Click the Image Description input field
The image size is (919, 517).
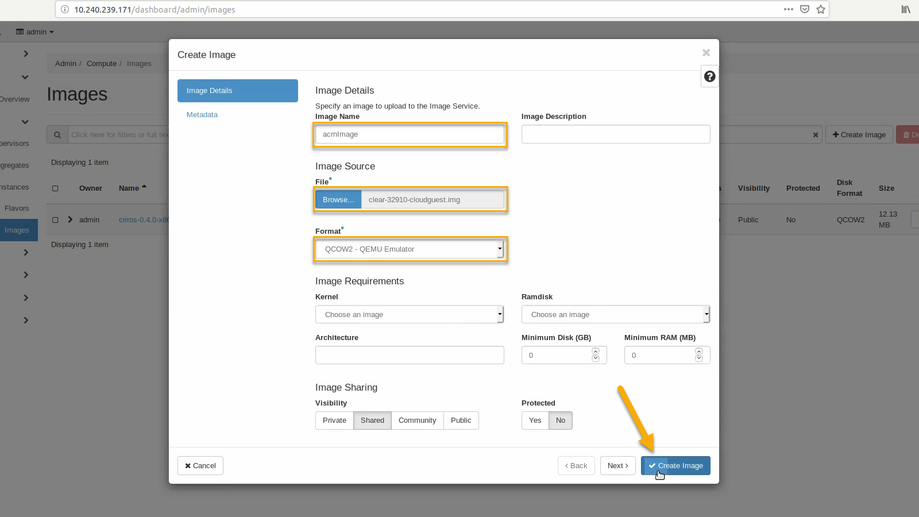pyautogui.click(x=615, y=134)
